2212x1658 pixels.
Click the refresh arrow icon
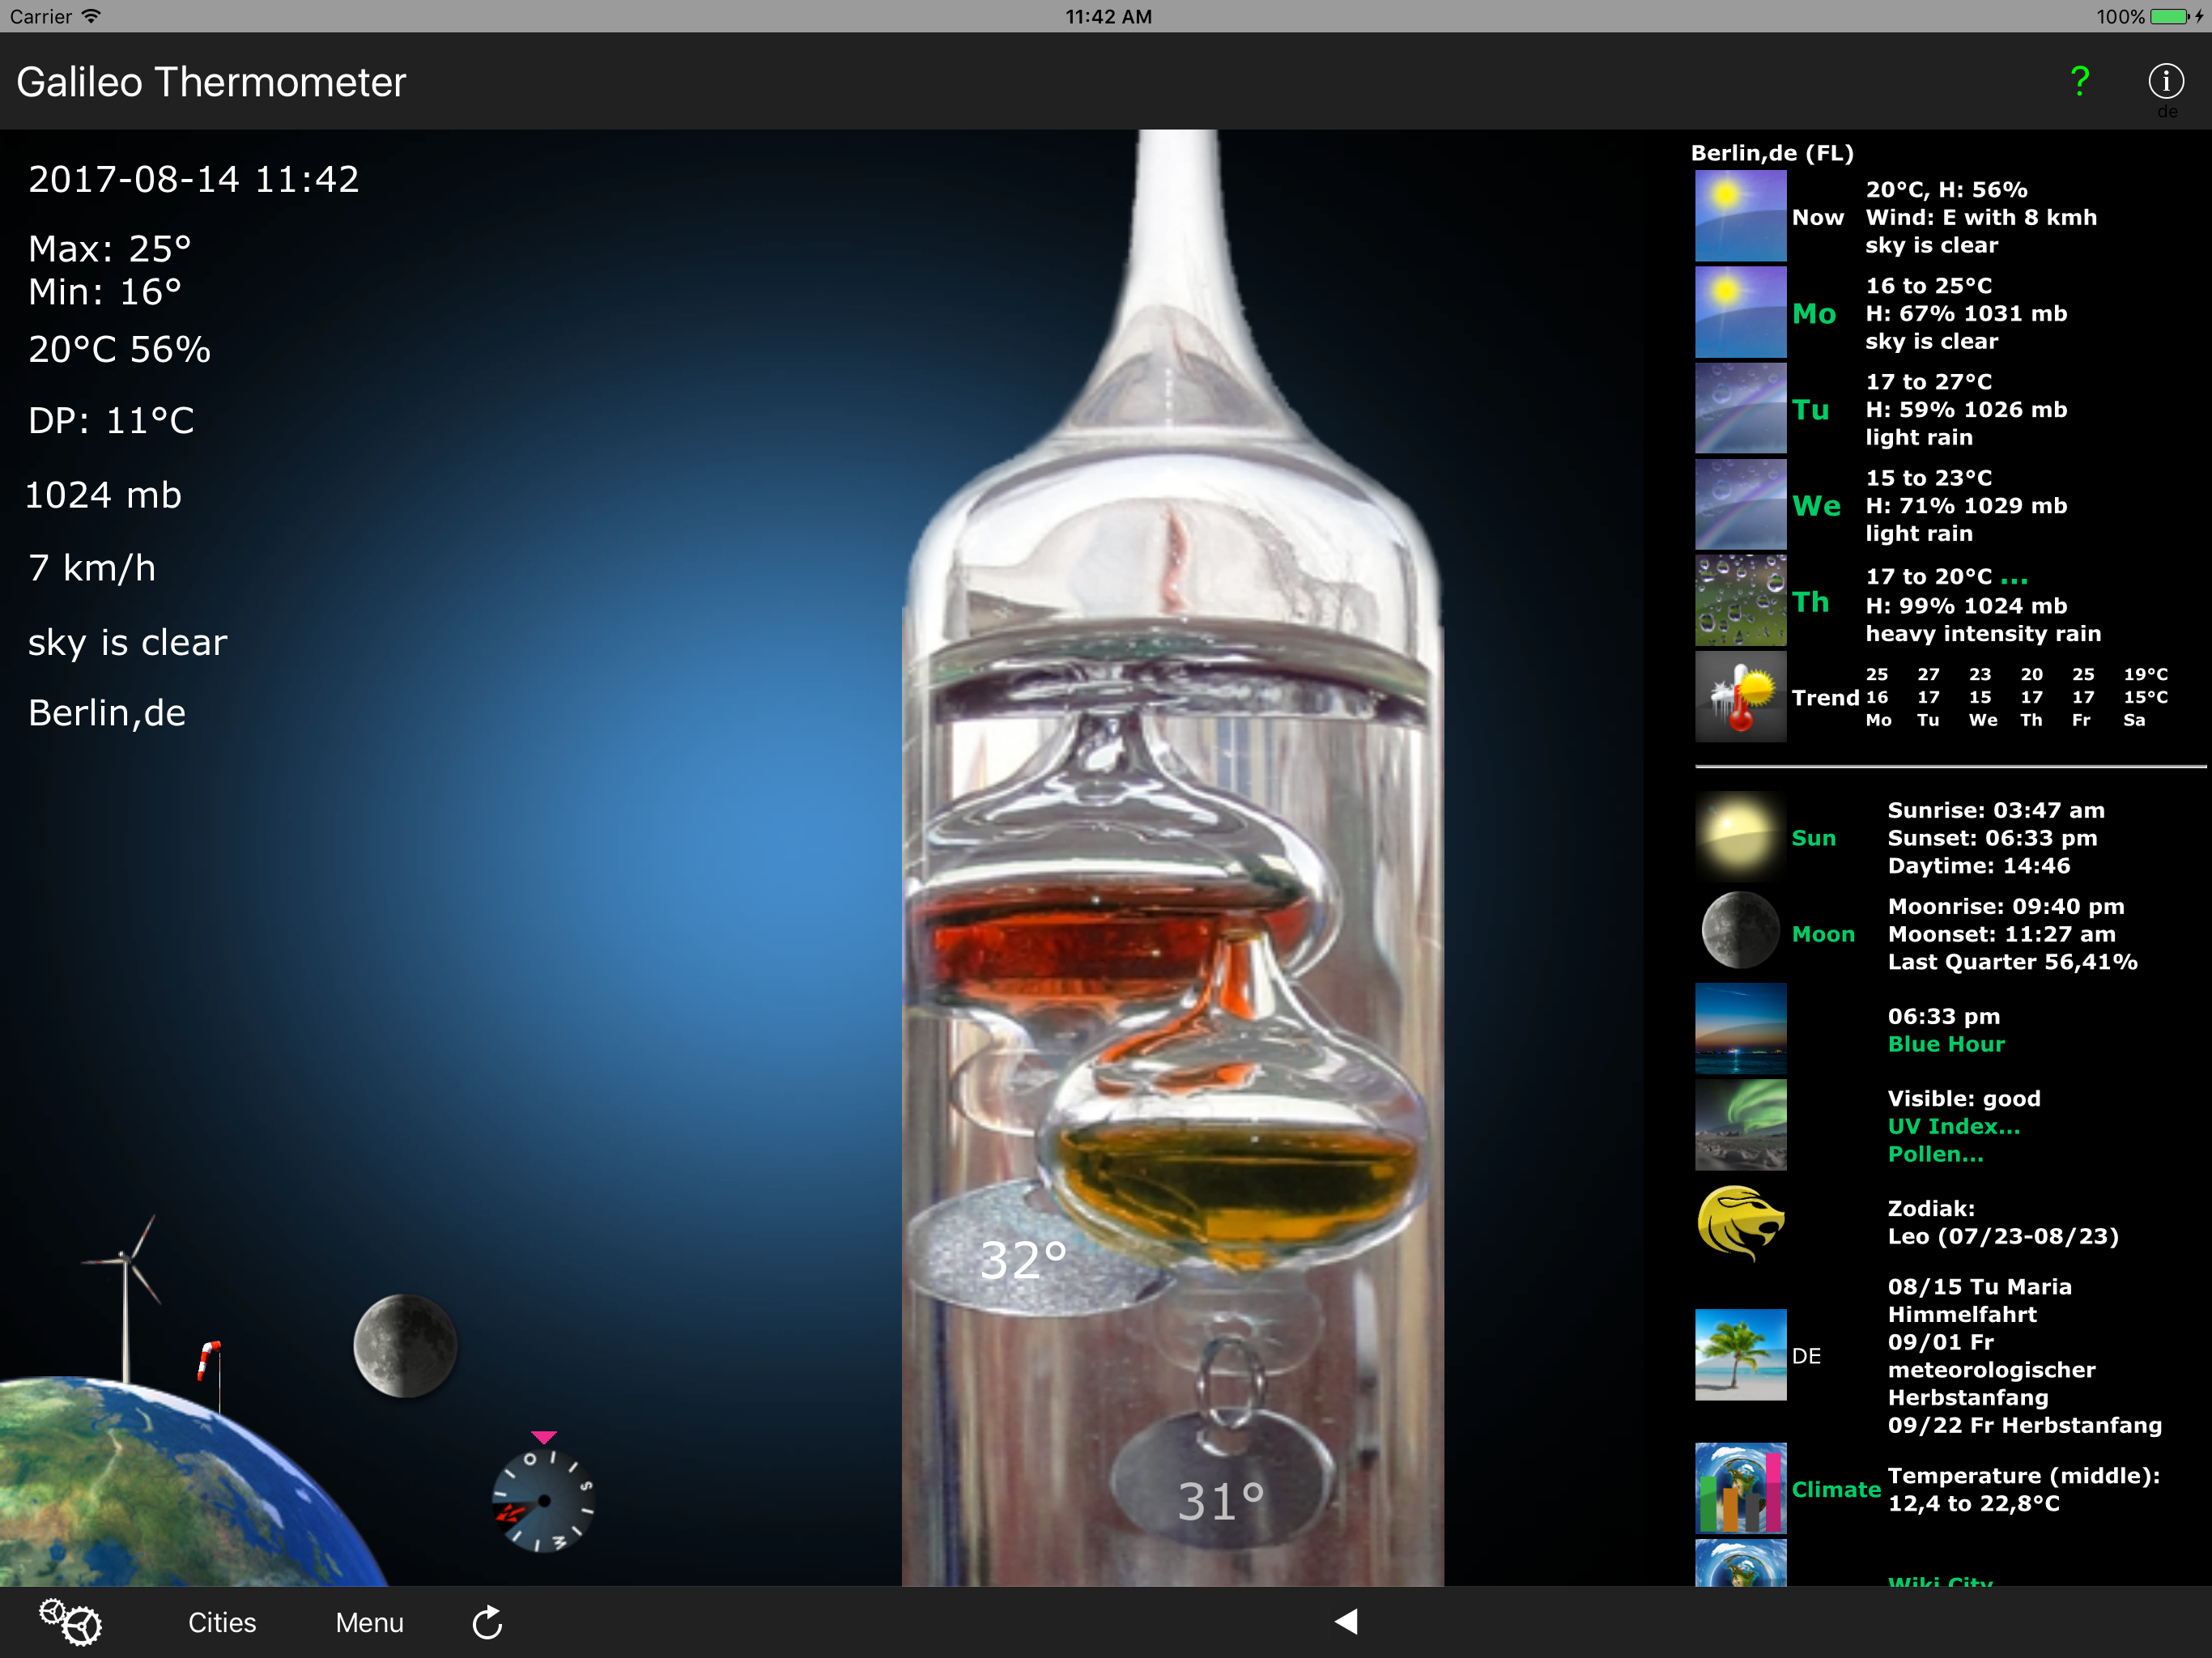(487, 1622)
